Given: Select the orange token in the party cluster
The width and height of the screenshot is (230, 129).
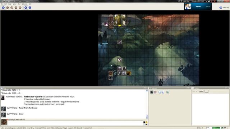Looking at the screenshot, I should coord(129,73).
